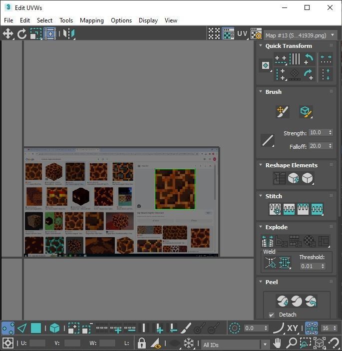Open the Mapping menu
The image size is (342, 351).
point(92,20)
